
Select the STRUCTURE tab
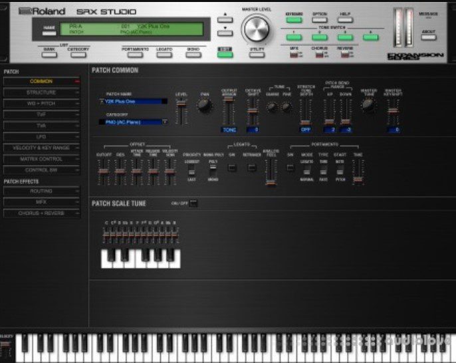[41, 92]
